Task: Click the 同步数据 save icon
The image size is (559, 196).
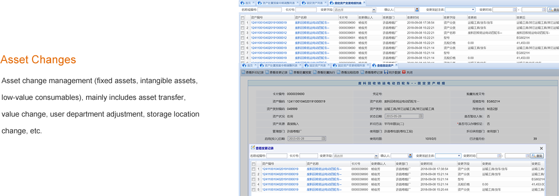Action: pyautogui.click(x=385, y=72)
